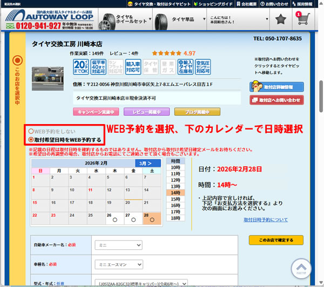Click the PAGE TOP arrow button
Image resolution: width=324 pixels, height=287 pixels.
coord(301,267)
